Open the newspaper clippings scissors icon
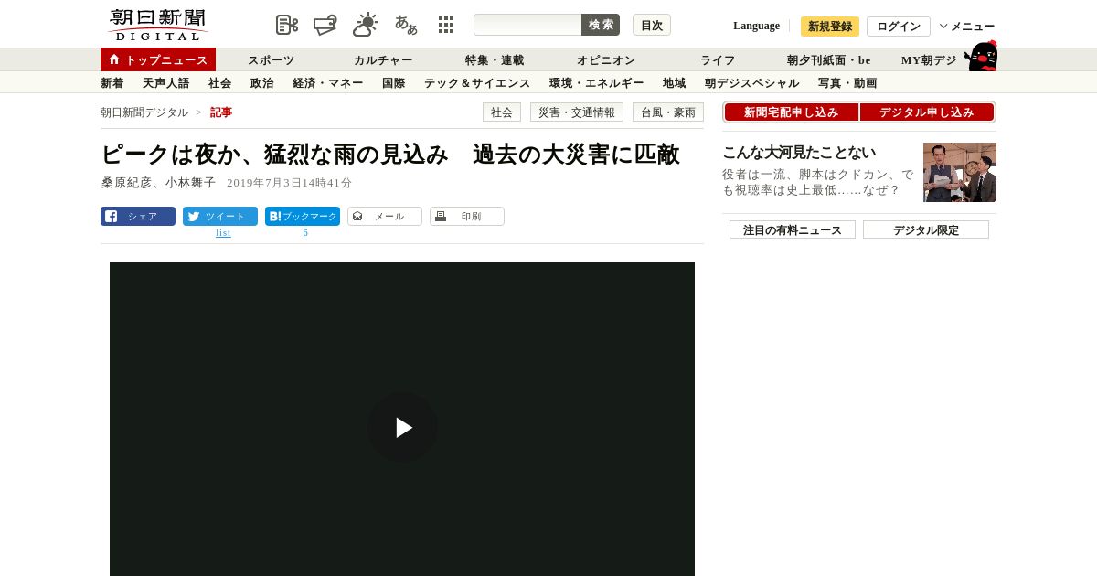 [287, 25]
